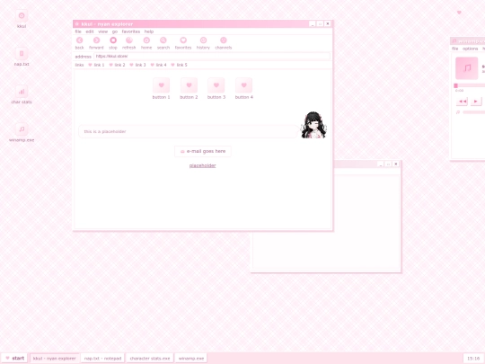Switch to character stats.exe taskbar item
The width and height of the screenshot is (485, 364).
pos(150,358)
